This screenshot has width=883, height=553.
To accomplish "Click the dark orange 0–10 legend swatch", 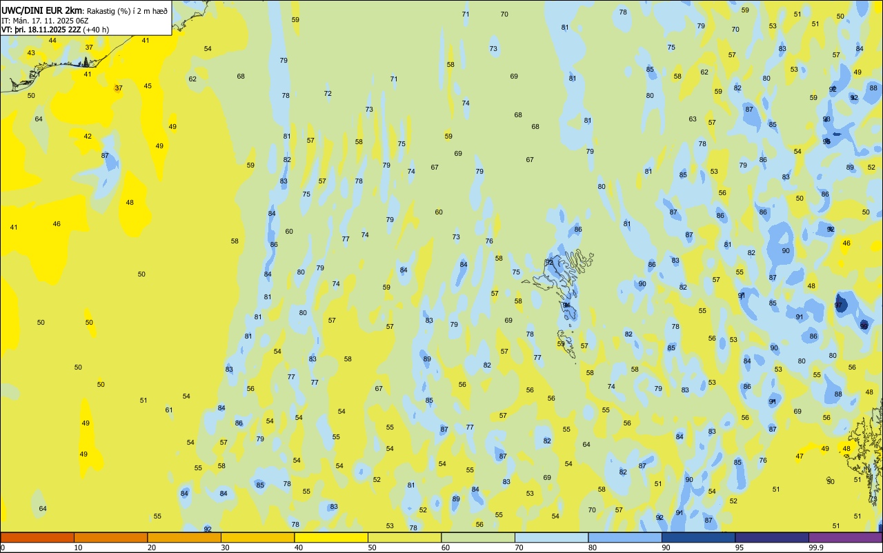I will 37,537.
